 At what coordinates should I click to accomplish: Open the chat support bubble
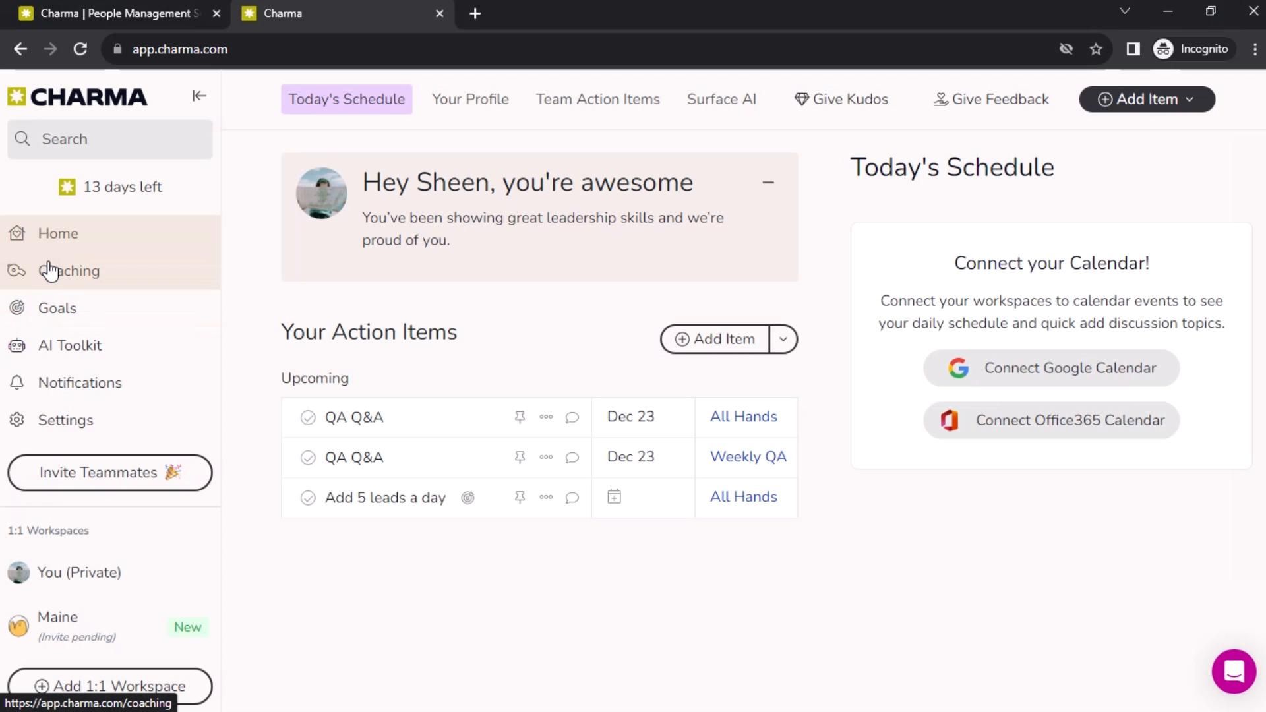click(x=1234, y=672)
